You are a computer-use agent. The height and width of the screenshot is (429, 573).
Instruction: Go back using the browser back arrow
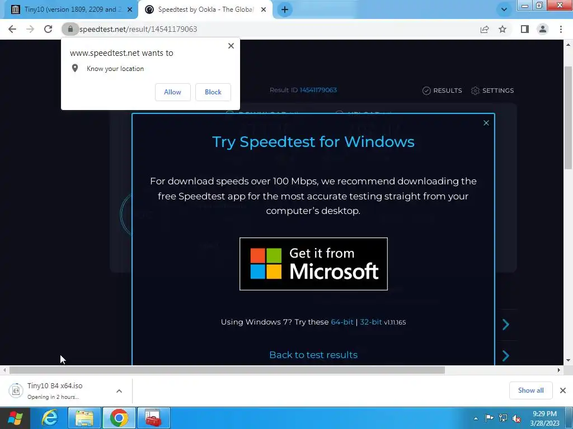point(12,29)
